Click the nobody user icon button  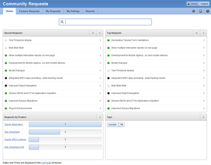[x=193, y=4]
